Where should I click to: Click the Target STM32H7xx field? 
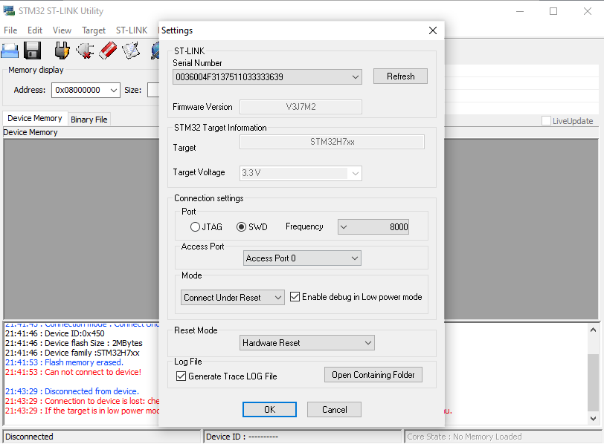point(332,142)
